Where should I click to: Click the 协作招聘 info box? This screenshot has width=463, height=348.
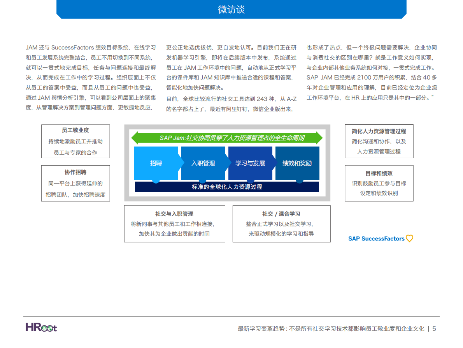[x=75, y=183]
